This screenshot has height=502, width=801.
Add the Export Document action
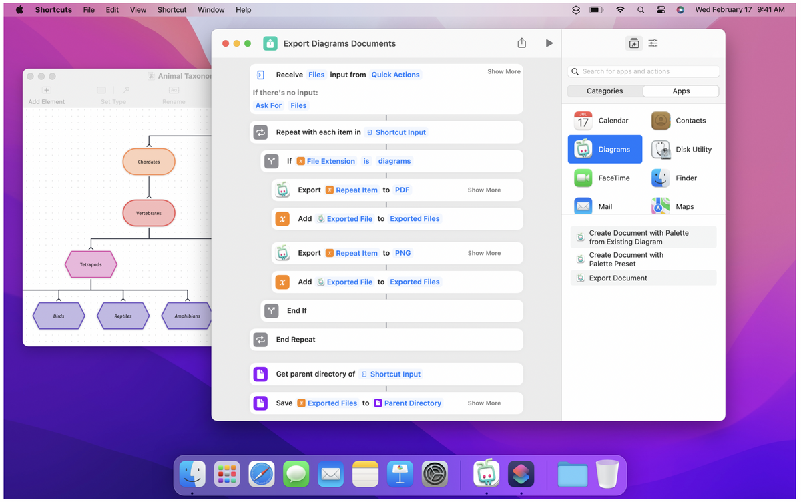643,278
